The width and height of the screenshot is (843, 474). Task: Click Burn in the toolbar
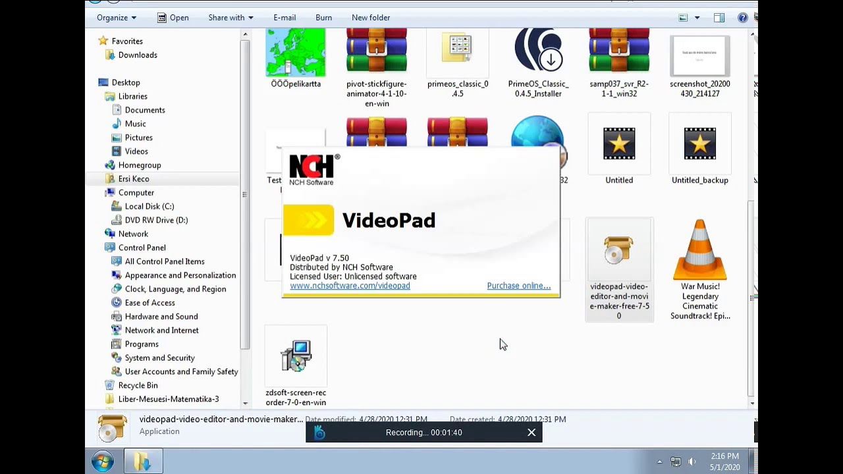click(323, 18)
